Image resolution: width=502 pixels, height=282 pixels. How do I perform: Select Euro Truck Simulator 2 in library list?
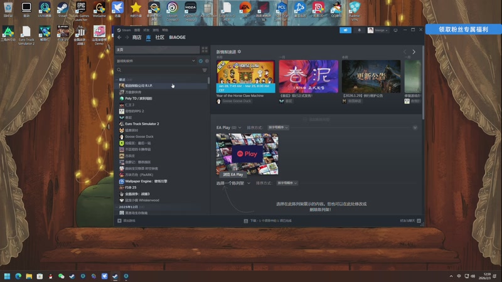tap(142, 123)
